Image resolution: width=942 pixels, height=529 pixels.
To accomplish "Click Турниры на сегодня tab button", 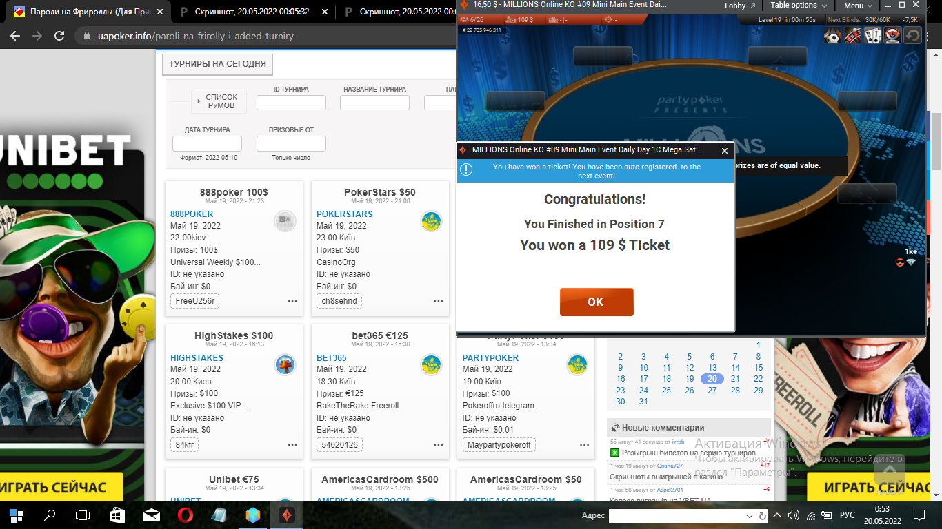I will [217, 64].
